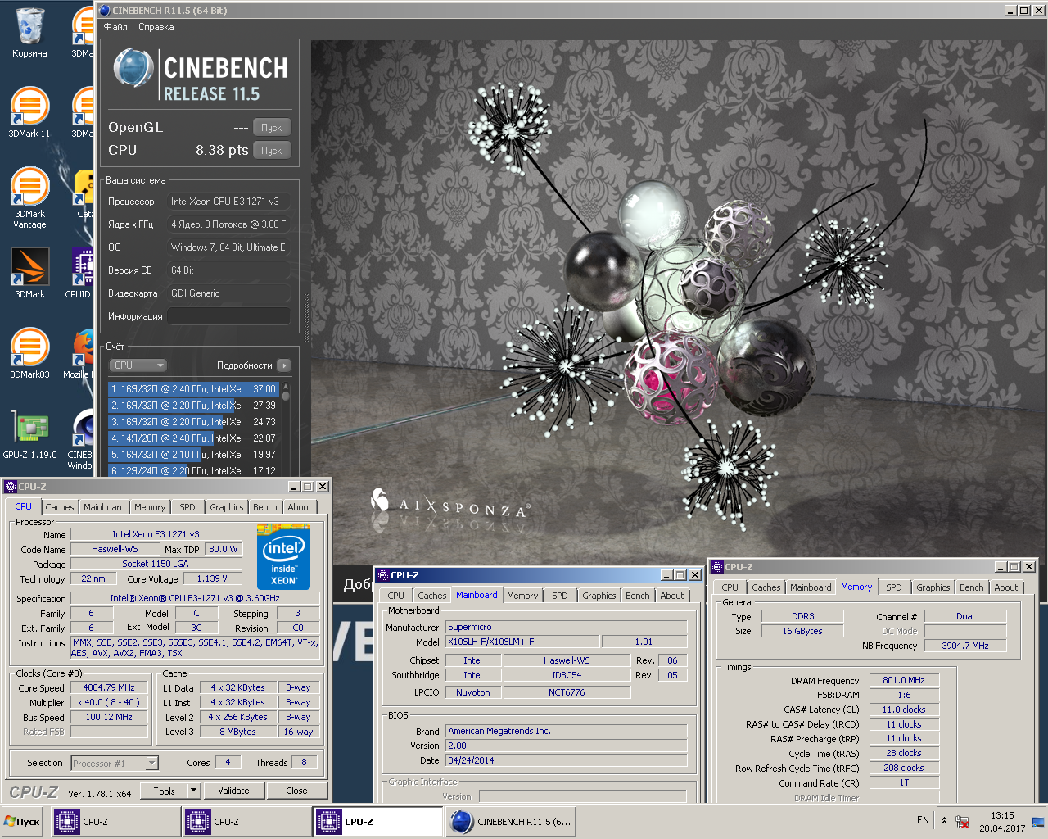Launch the CPUID desktop shortcut
Viewport: 1048px width, 839px height.
click(82, 274)
